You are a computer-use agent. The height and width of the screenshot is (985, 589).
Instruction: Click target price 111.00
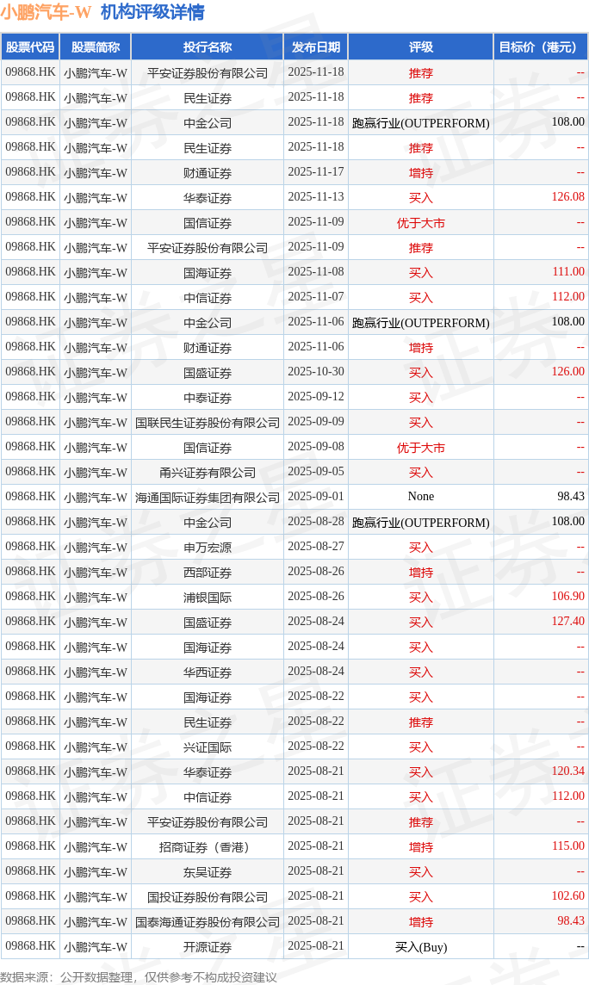pyautogui.click(x=568, y=272)
